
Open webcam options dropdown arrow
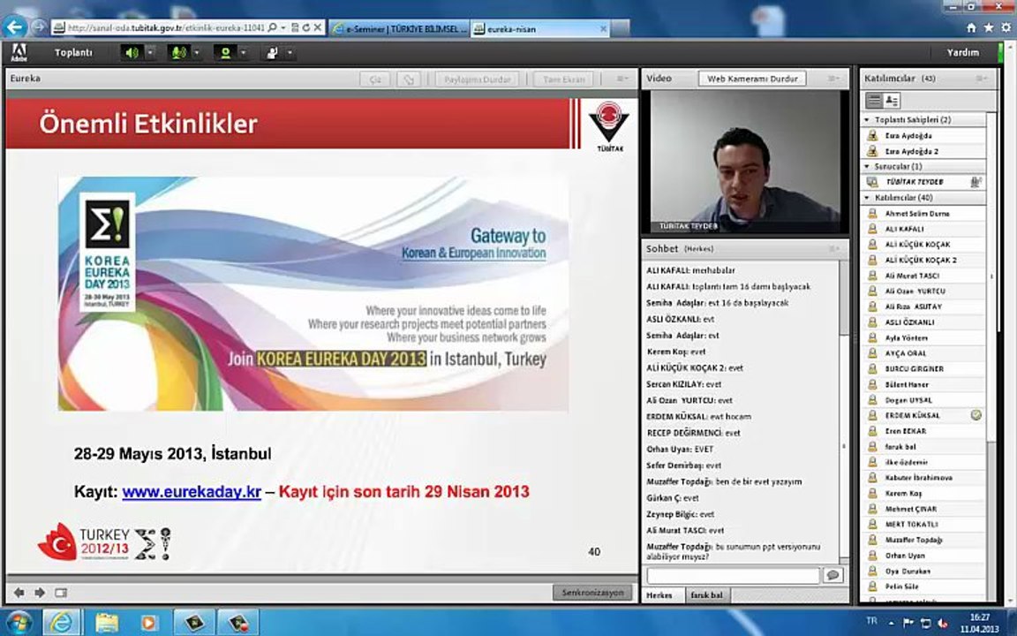[x=244, y=53]
